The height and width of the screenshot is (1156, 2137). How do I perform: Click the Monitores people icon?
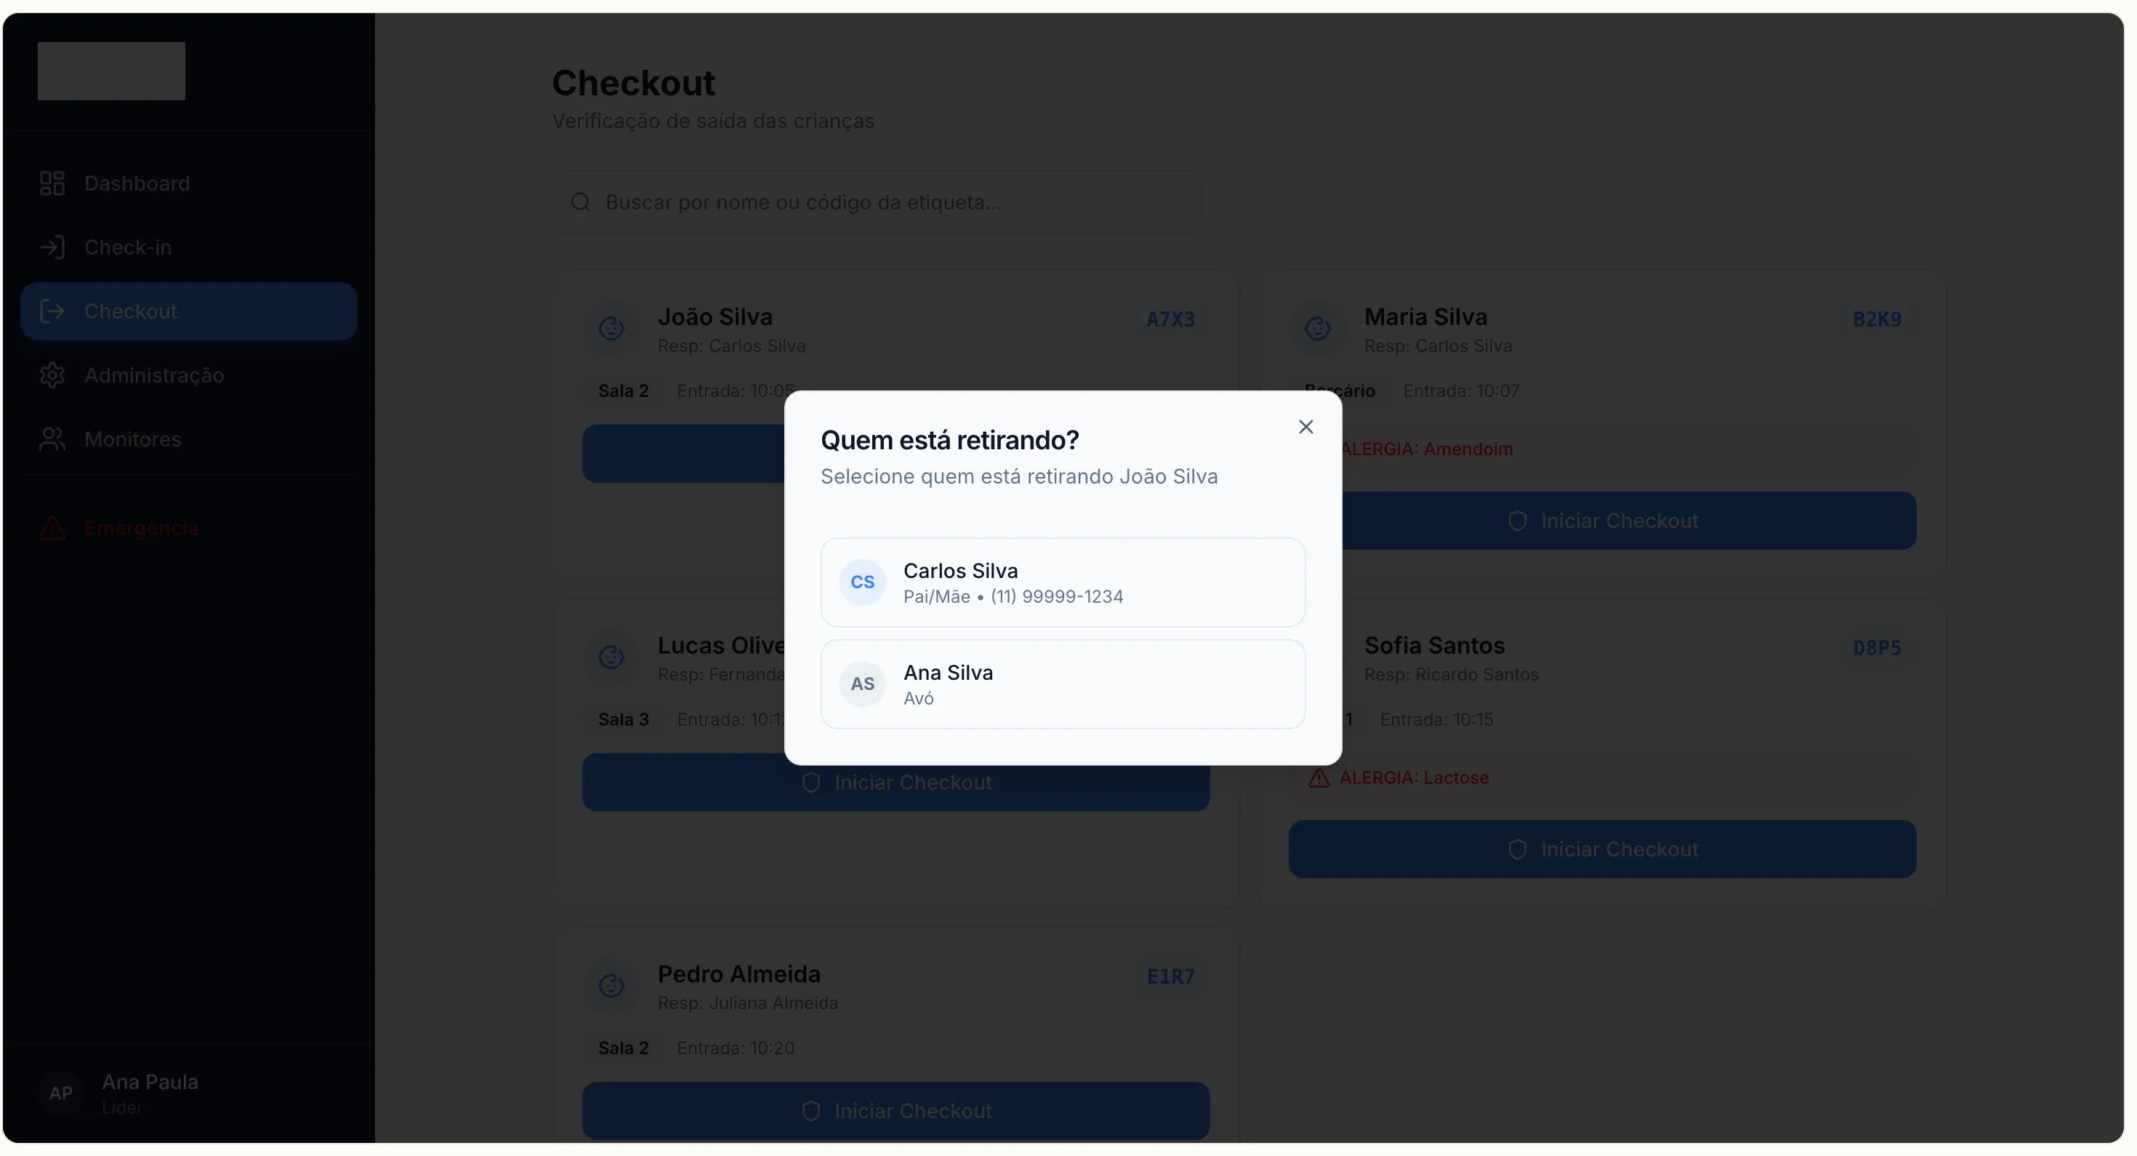click(52, 439)
